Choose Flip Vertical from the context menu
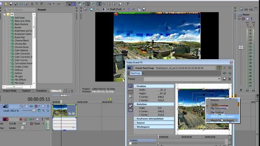 pyautogui.click(x=217, y=112)
